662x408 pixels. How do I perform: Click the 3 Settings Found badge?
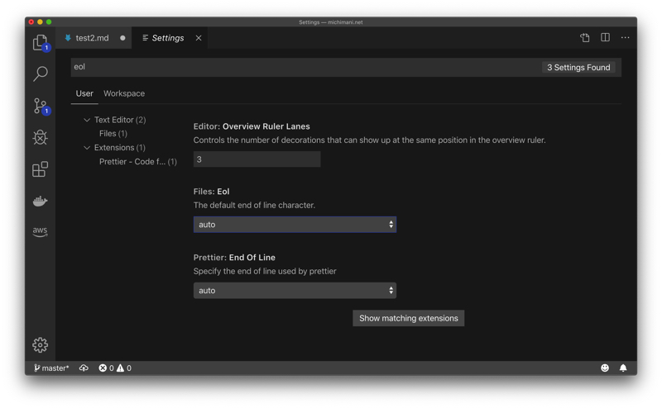(578, 68)
